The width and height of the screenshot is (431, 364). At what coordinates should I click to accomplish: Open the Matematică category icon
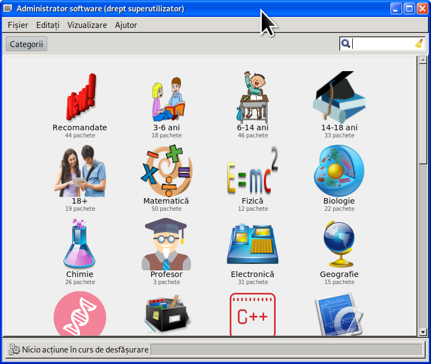click(x=167, y=171)
